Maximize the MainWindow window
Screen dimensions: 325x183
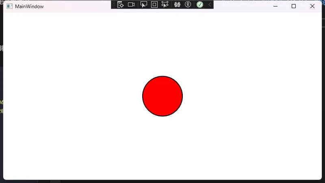[x=294, y=6]
